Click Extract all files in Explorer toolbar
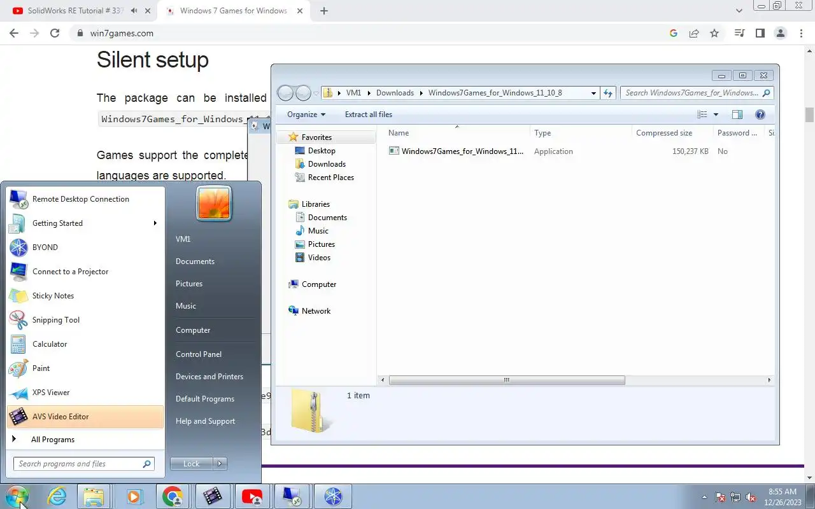 [369, 115]
